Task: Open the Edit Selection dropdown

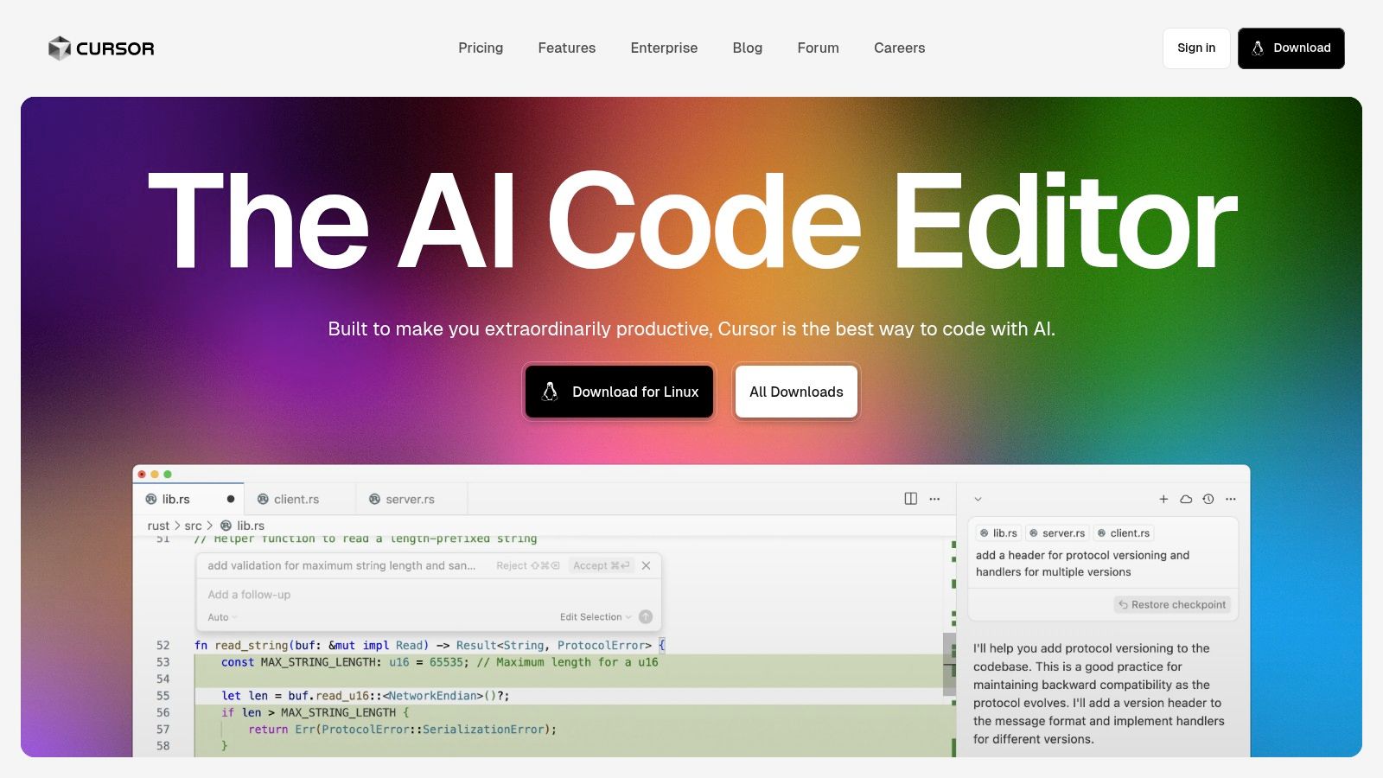Action: pos(596,617)
